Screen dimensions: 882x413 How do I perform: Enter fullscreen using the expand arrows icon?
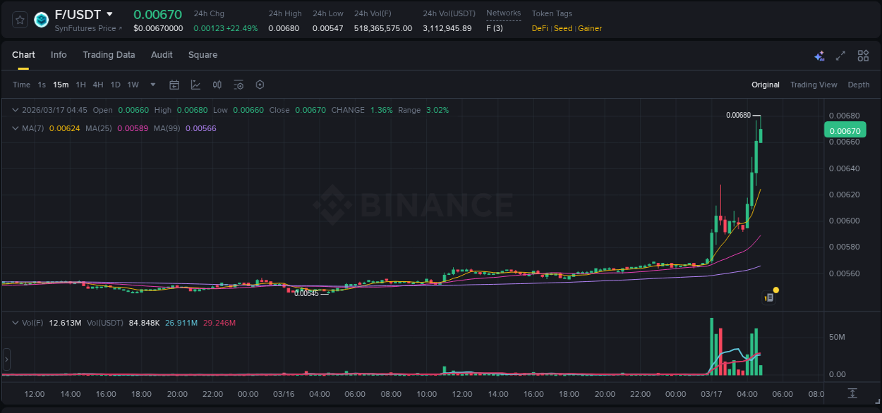pos(839,55)
